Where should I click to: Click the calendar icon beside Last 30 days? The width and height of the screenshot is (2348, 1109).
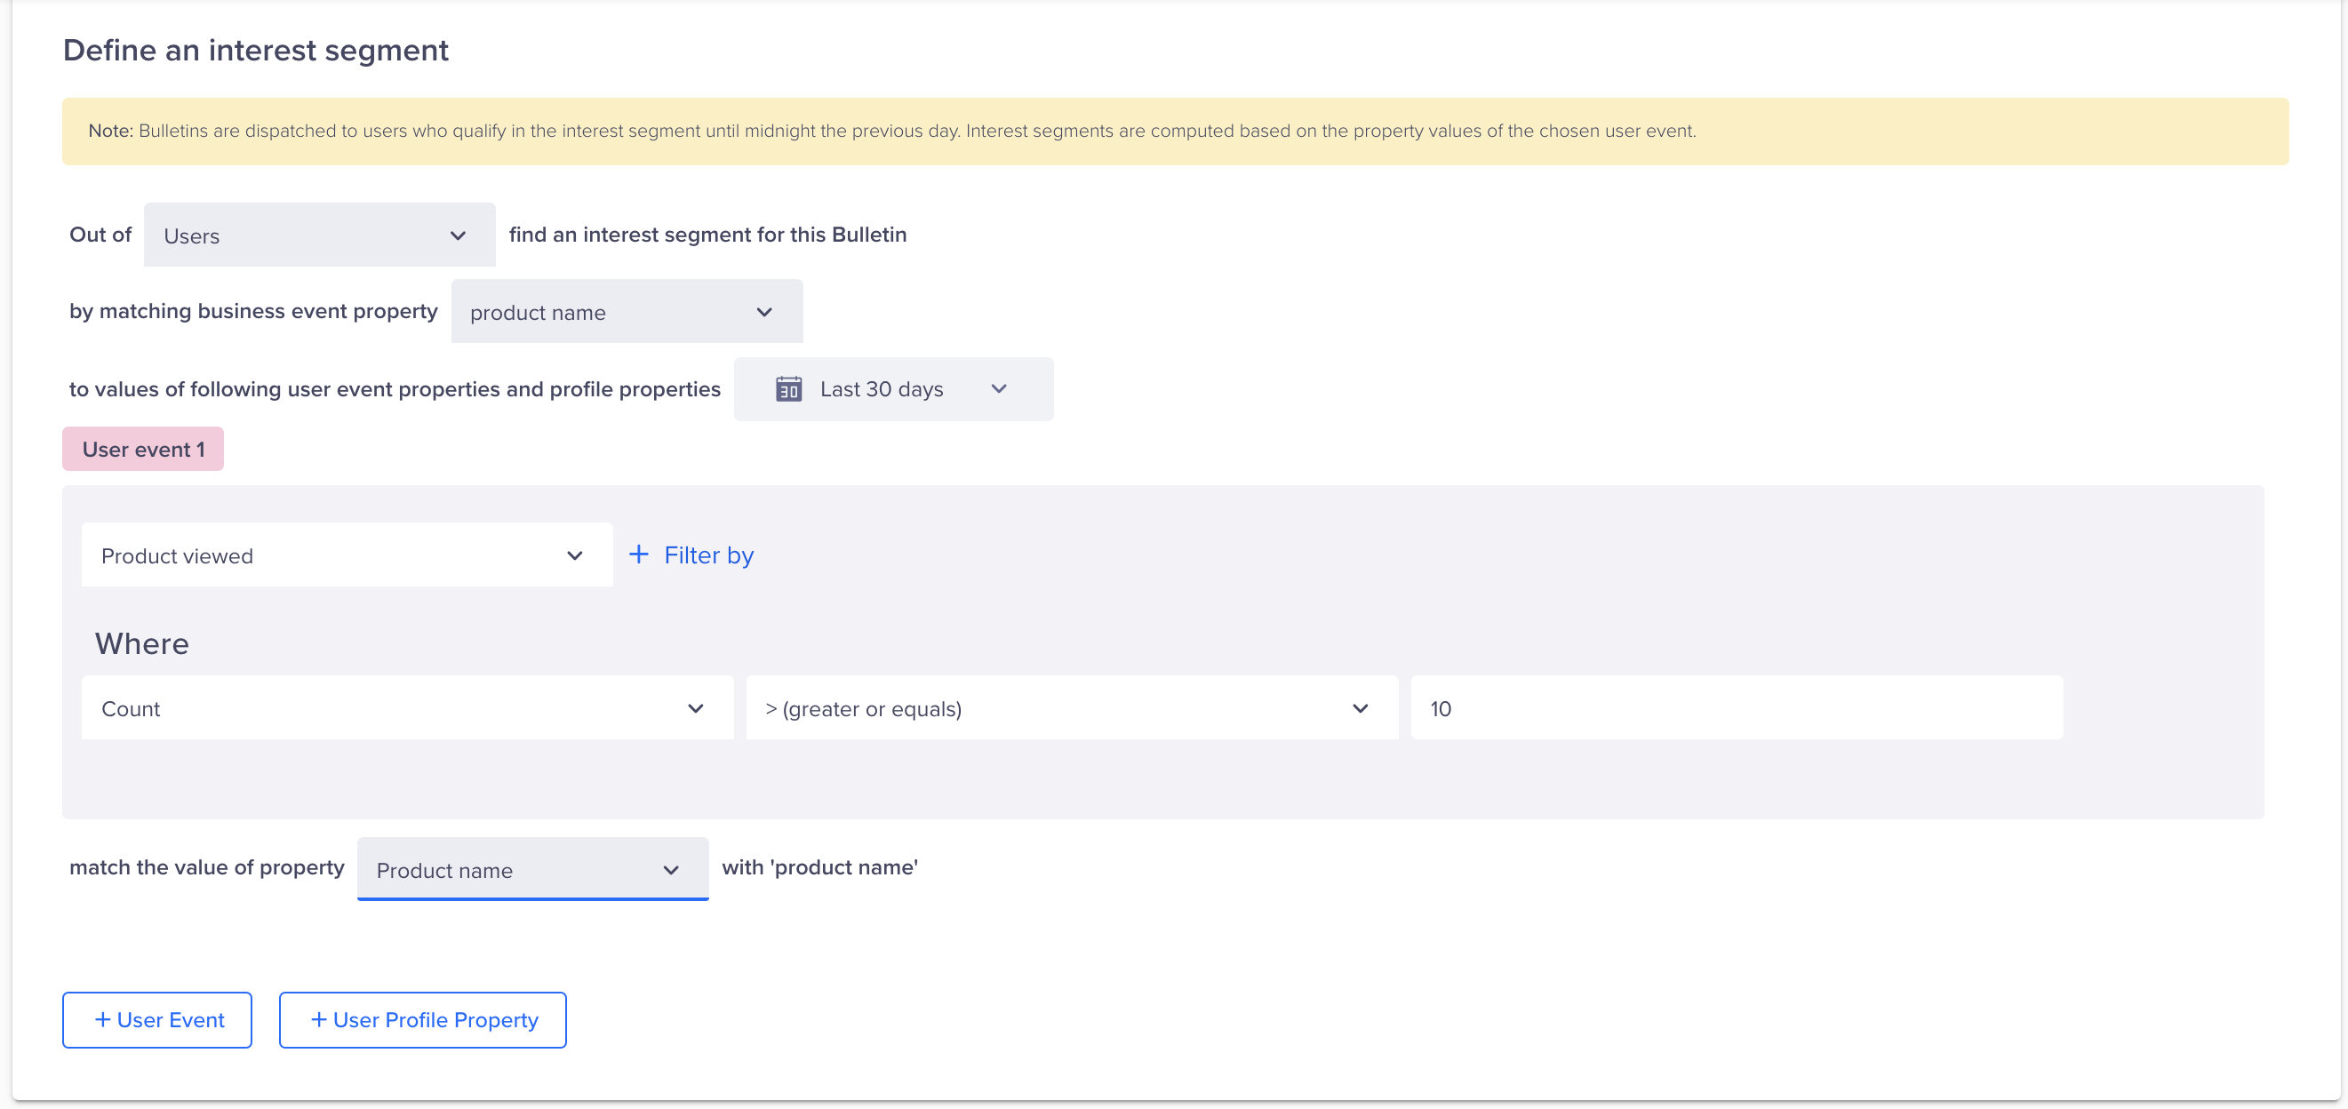point(788,389)
